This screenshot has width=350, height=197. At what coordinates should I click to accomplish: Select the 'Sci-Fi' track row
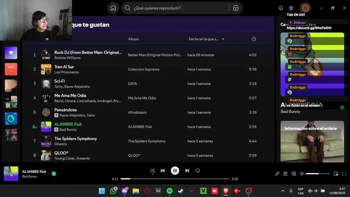tap(148, 84)
